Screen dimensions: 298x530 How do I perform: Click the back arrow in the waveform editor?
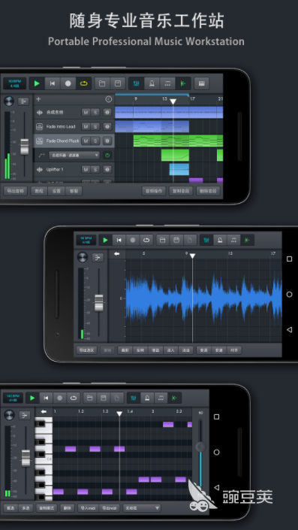click(117, 253)
